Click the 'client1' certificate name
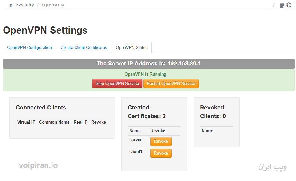296x181 pixels. tap(136, 151)
